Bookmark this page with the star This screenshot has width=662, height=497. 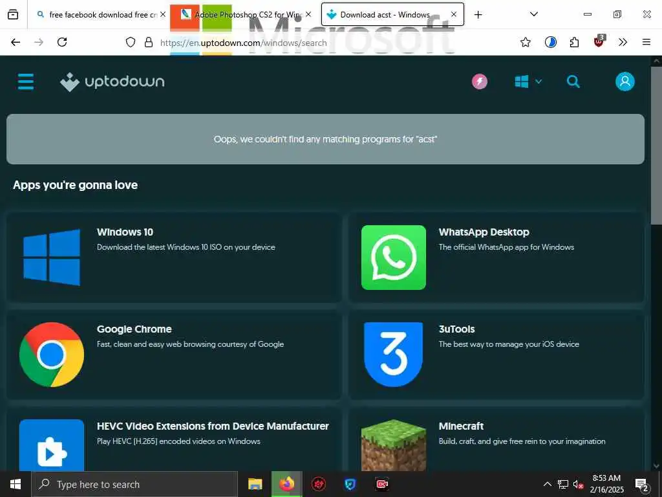(525, 42)
